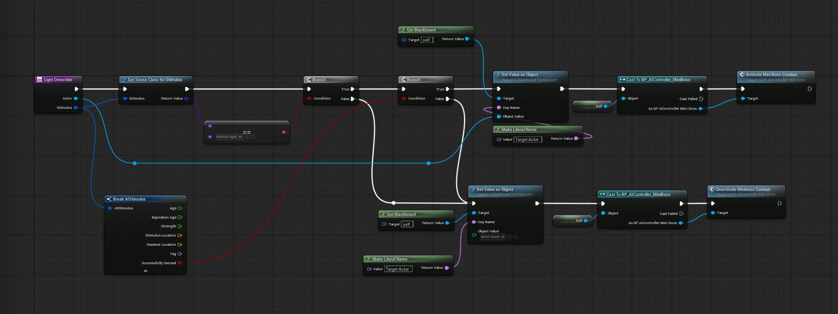Click the Condition pin on the Branch after Get Sense Class
The image size is (838, 314).
pyautogui.click(x=309, y=98)
